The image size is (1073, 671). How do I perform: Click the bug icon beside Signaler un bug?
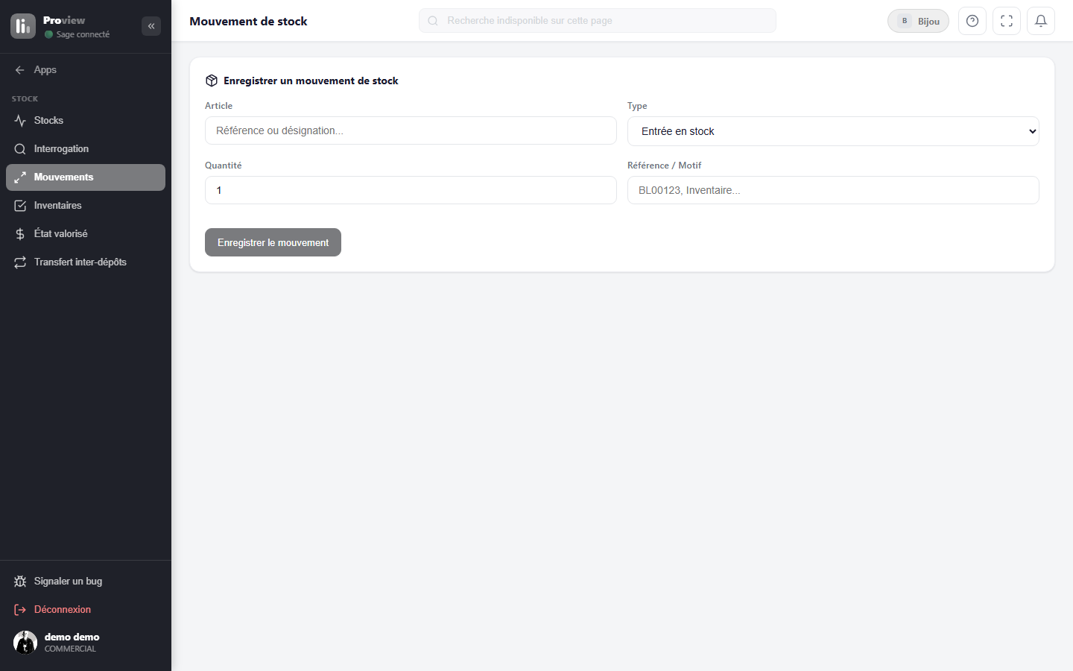pos(20,582)
